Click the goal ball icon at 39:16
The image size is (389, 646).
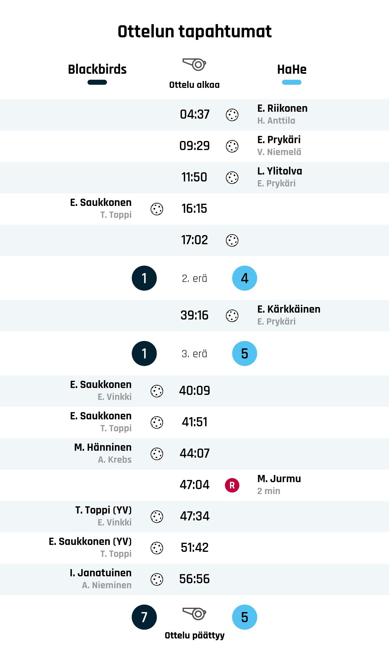pos(232,316)
